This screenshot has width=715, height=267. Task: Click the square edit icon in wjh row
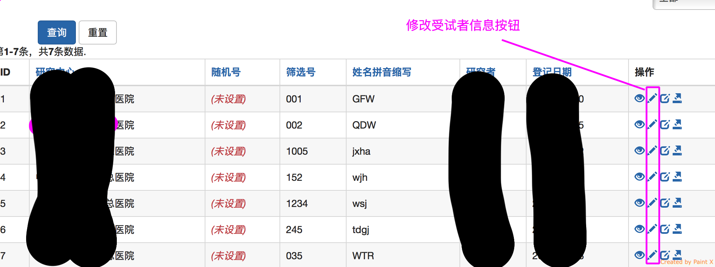[665, 177]
